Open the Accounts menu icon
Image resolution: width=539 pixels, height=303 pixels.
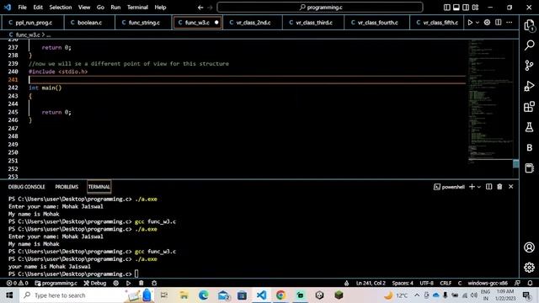(530, 247)
